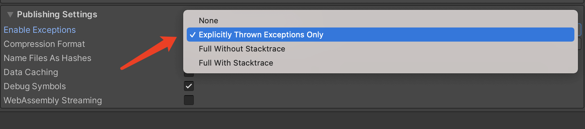
Task: Click empty panel area below WebAssembly Streaming
Action: 292,121
